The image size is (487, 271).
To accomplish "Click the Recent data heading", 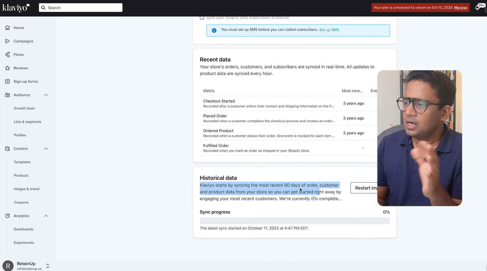I will point(215,60).
